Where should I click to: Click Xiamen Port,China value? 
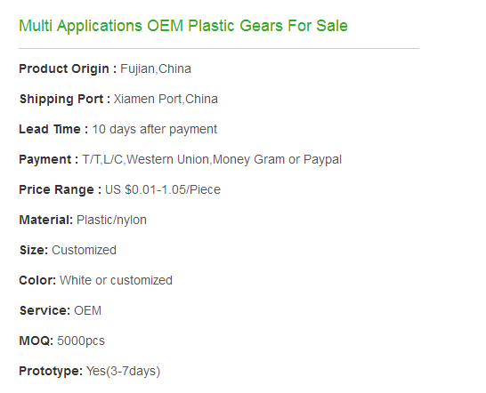tap(166, 99)
